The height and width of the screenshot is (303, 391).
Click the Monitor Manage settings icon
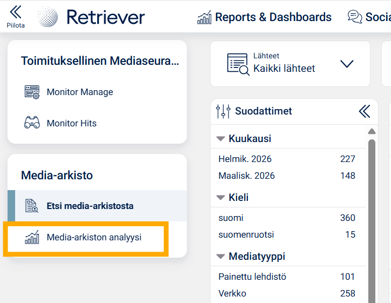tap(32, 92)
